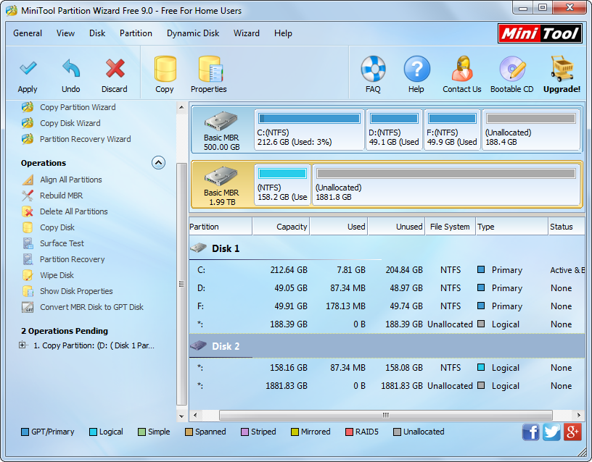Collapse the Operations section chevron
The height and width of the screenshot is (462, 592).
click(159, 163)
